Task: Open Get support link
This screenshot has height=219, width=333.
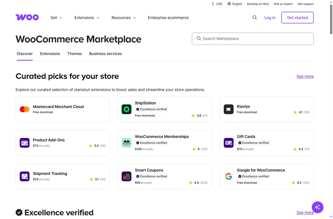Action: pyautogui.click(x=306, y=4)
